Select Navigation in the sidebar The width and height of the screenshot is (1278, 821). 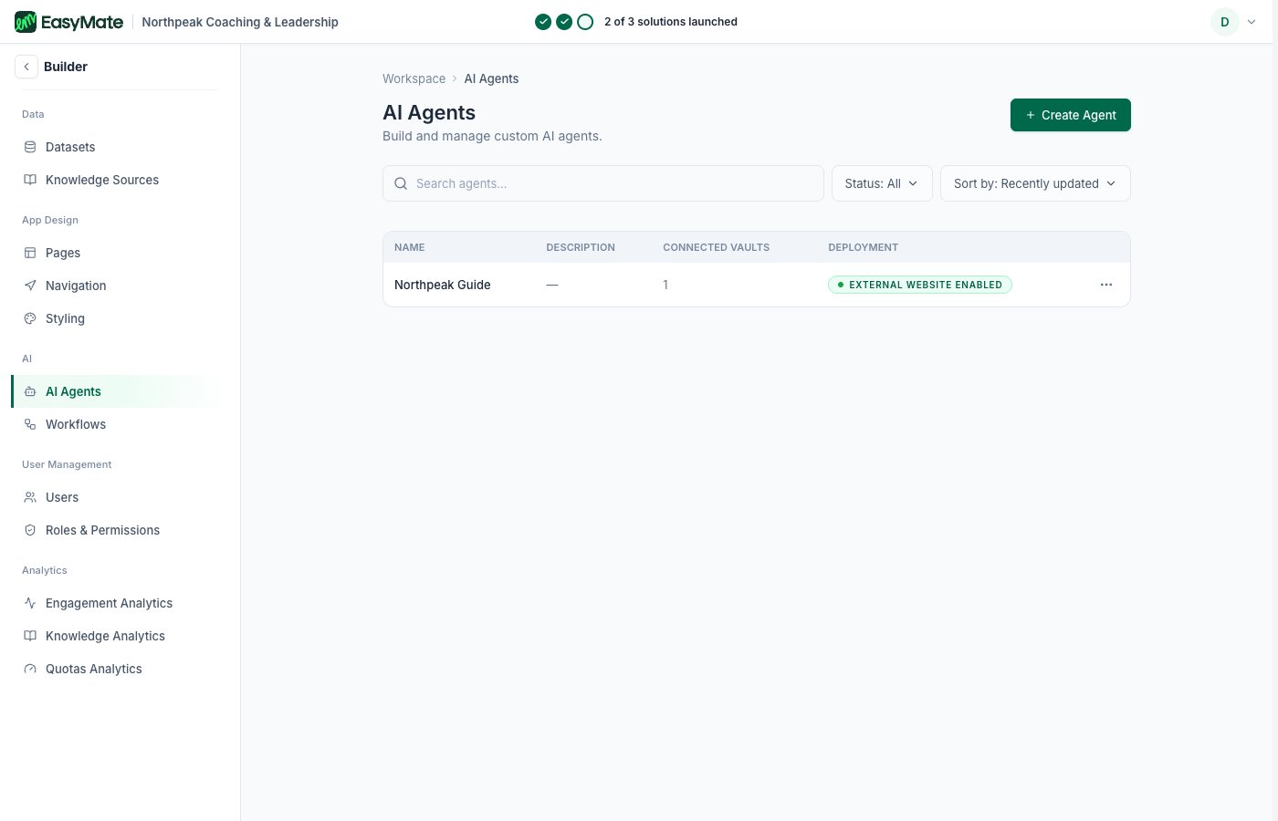pos(115,286)
